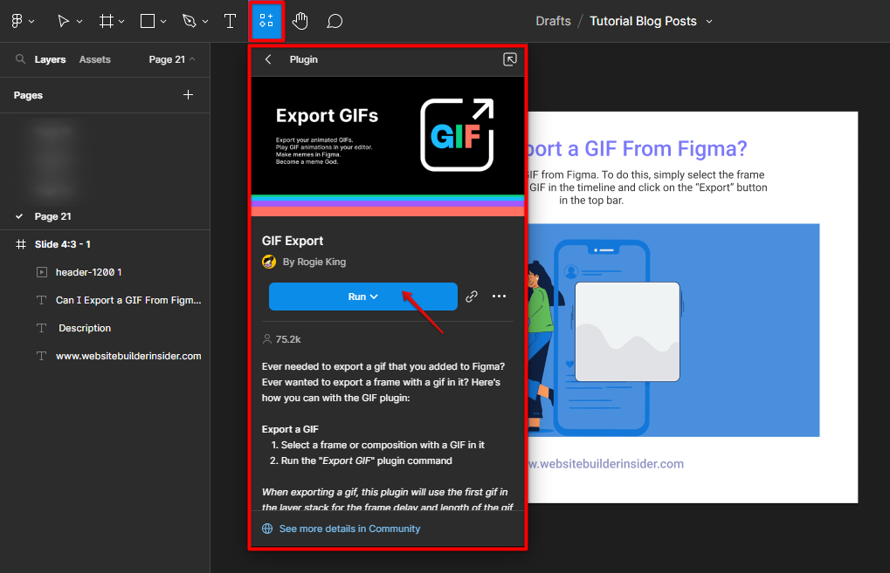Open the Comment tool

(x=335, y=20)
